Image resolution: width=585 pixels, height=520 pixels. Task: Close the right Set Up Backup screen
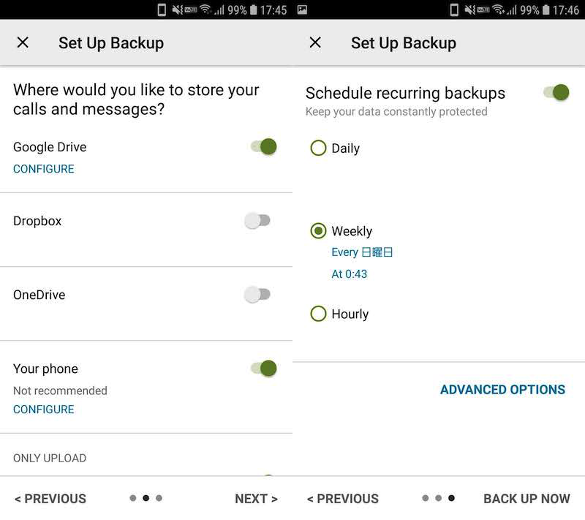pyautogui.click(x=315, y=42)
